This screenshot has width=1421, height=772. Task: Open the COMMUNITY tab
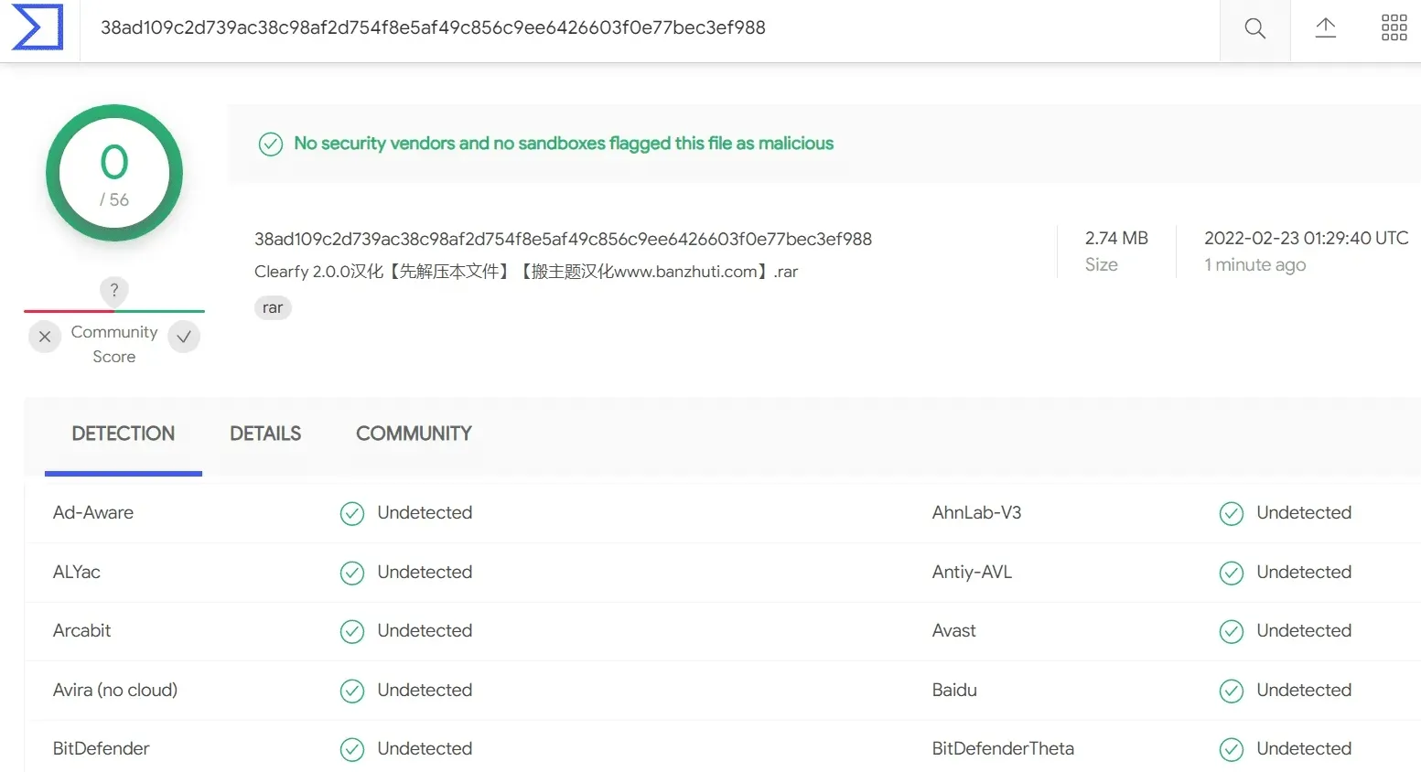click(414, 434)
